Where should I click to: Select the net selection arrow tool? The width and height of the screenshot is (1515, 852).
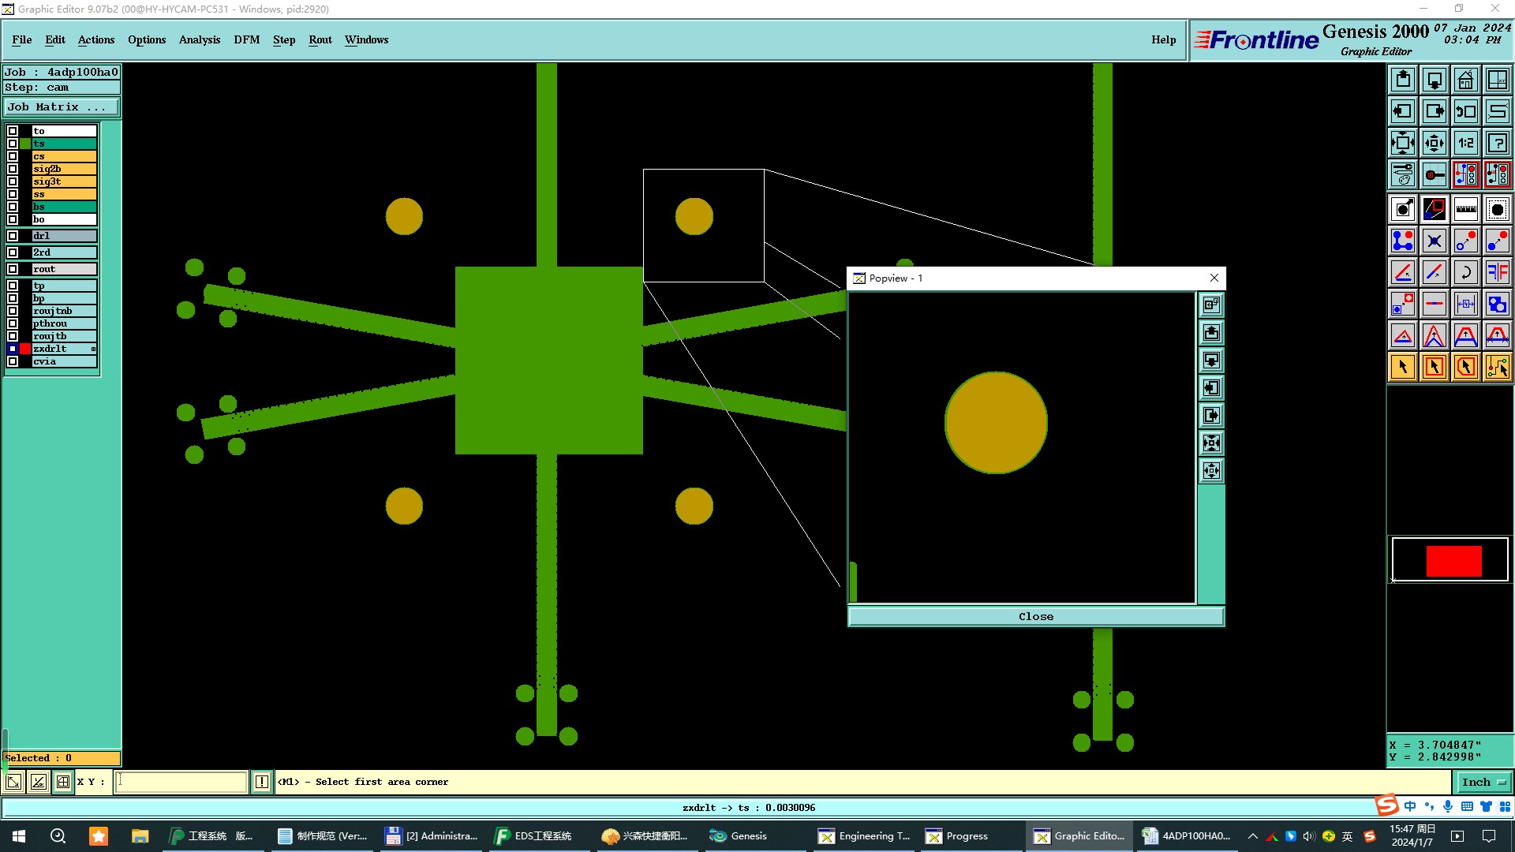[1497, 367]
